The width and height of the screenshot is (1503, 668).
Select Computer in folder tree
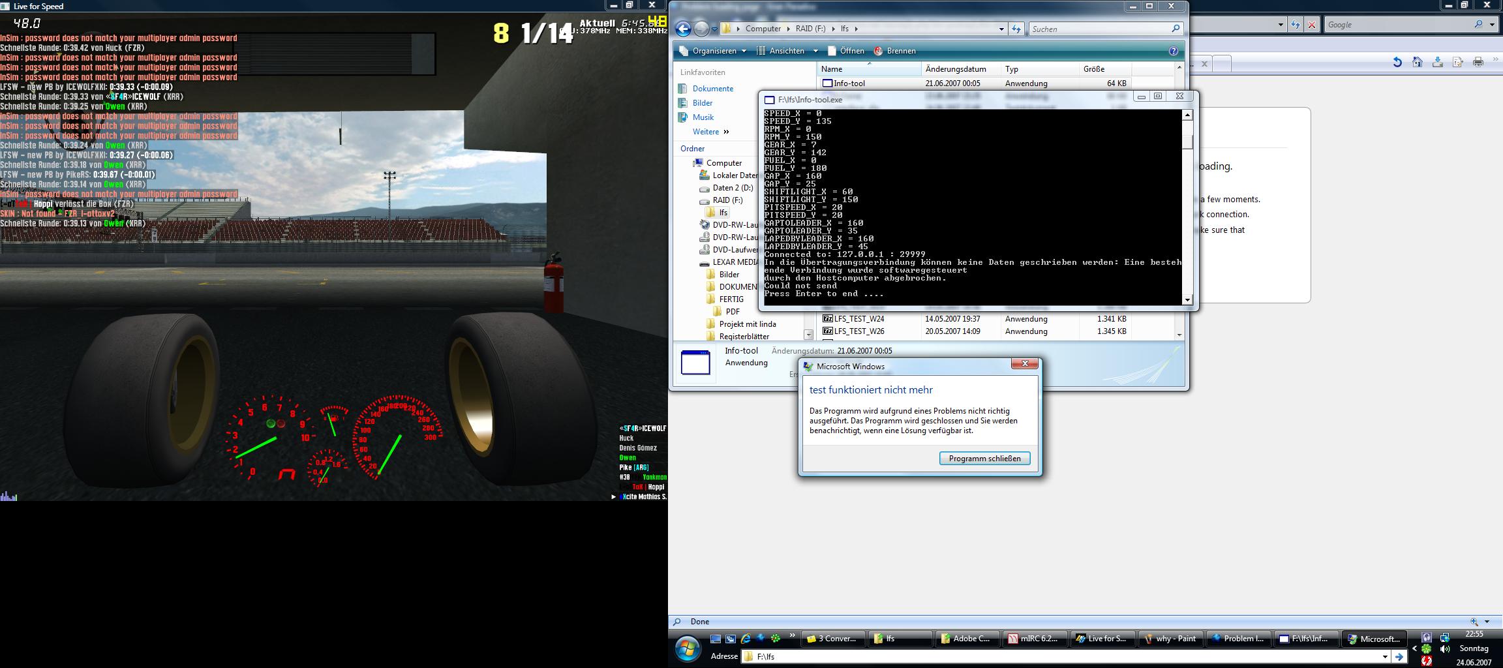(723, 163)
